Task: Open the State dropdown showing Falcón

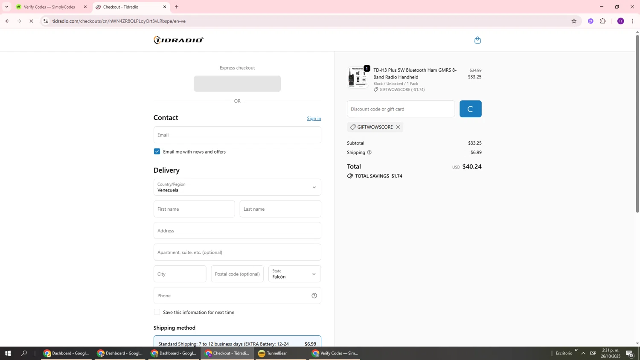Action: pos(294,274)
